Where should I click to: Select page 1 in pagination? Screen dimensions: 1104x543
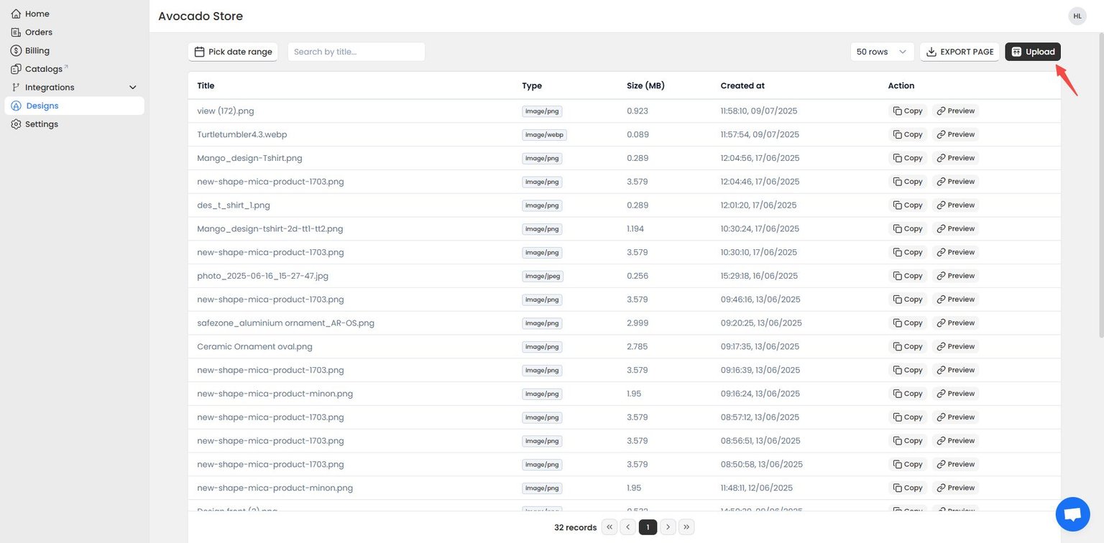pyautogui.click(x=648, y=527)
